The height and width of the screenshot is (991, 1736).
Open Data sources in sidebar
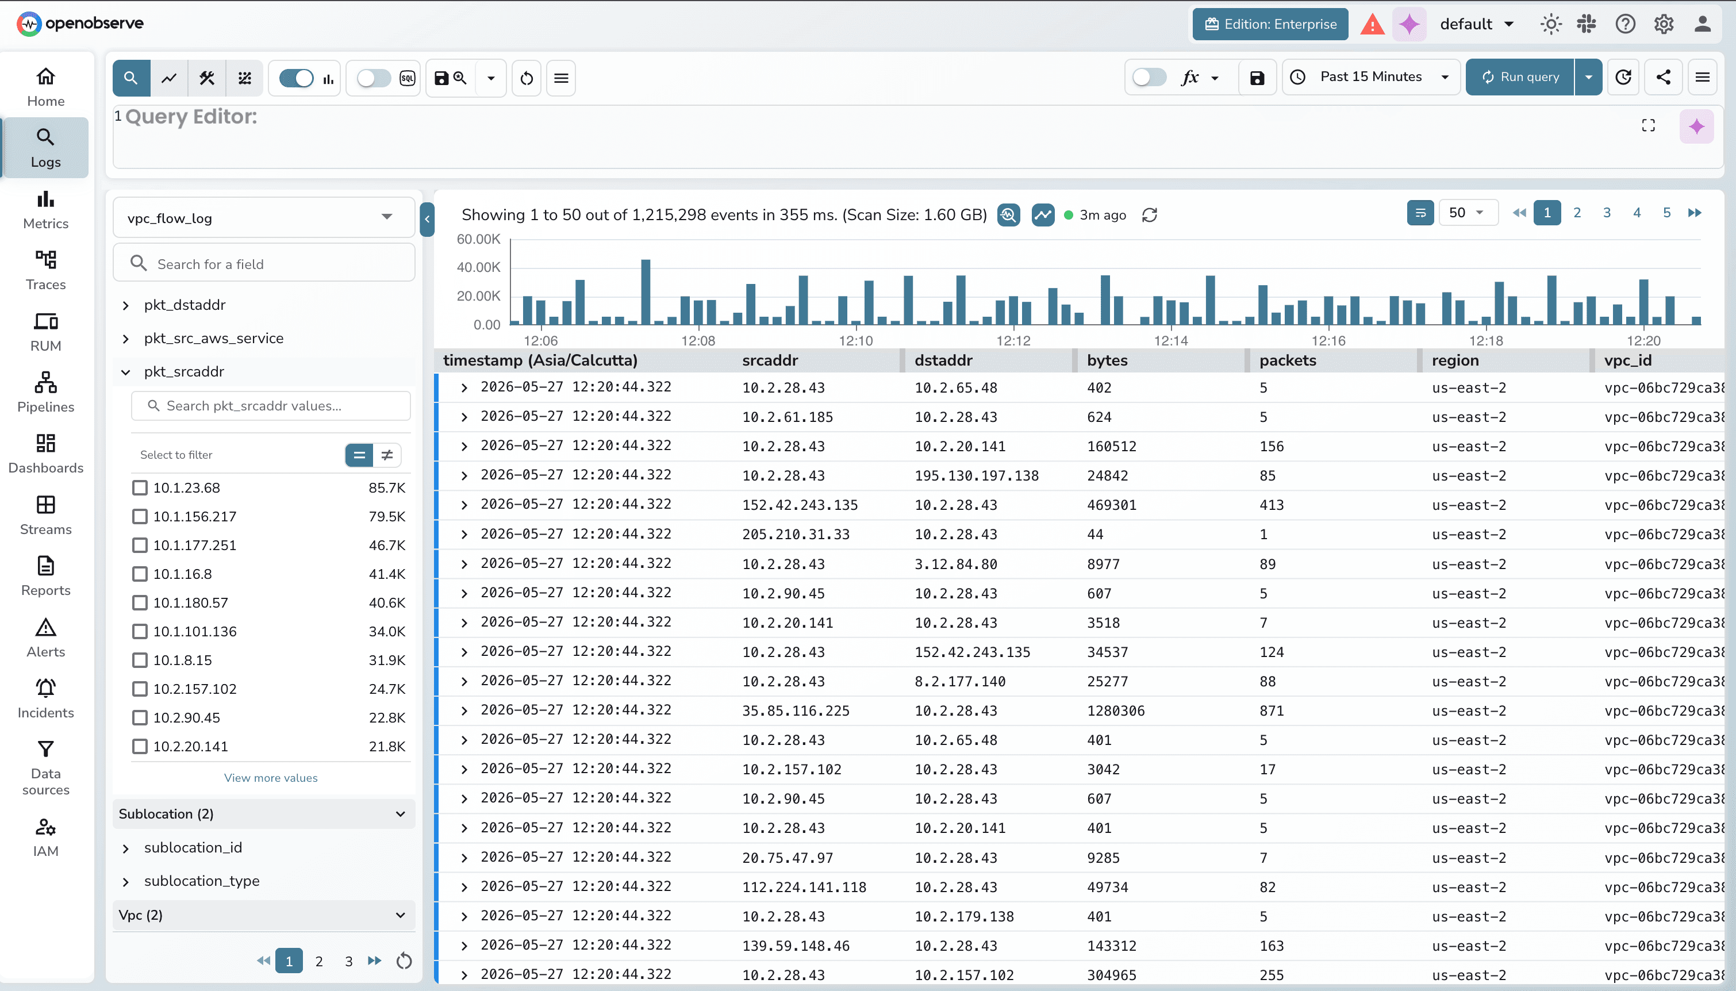(45, 768)
